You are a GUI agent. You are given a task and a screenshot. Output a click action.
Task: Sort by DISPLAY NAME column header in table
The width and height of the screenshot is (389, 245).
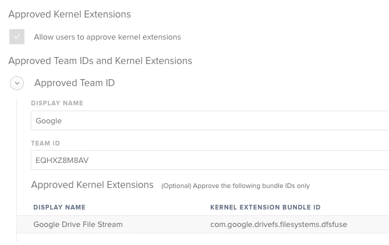[x=59, y=207]
